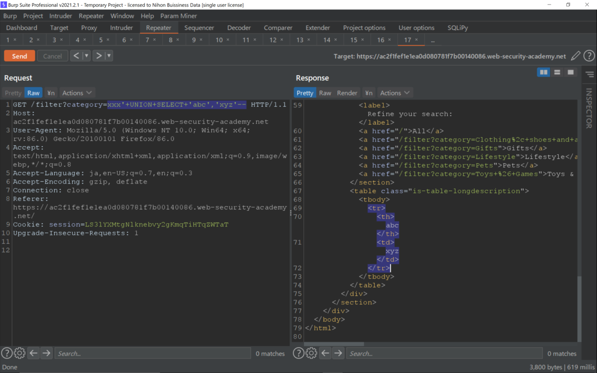
Task: Open response search help icon
Action: click(298, 353)
